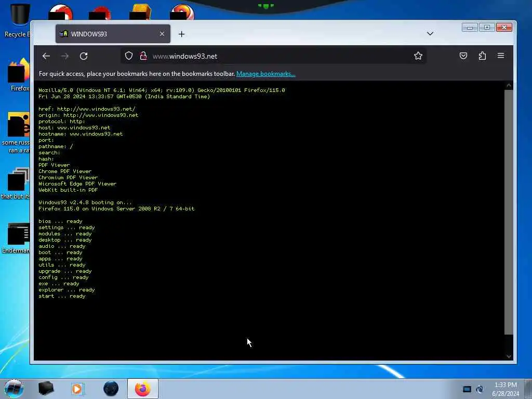Image resolution: width=532 pixels, height=399 pixels.
Task: Close the WINDOWS93 tab
Action: click(x=162, y=34)
